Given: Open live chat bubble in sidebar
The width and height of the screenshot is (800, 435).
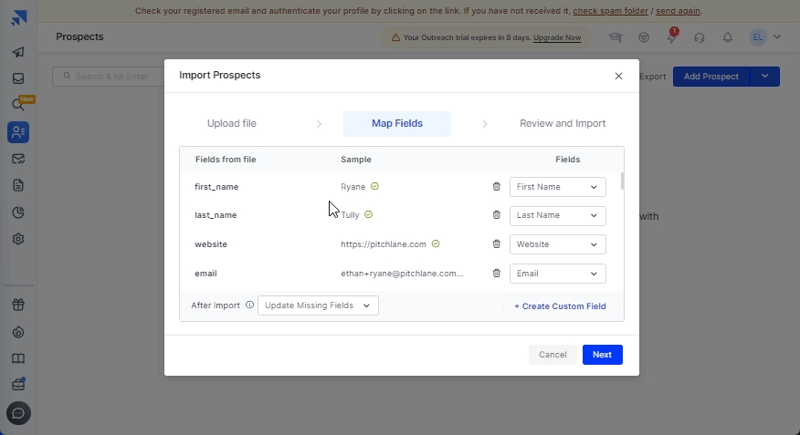Looking at the screenshot, I should pos(18,413).
